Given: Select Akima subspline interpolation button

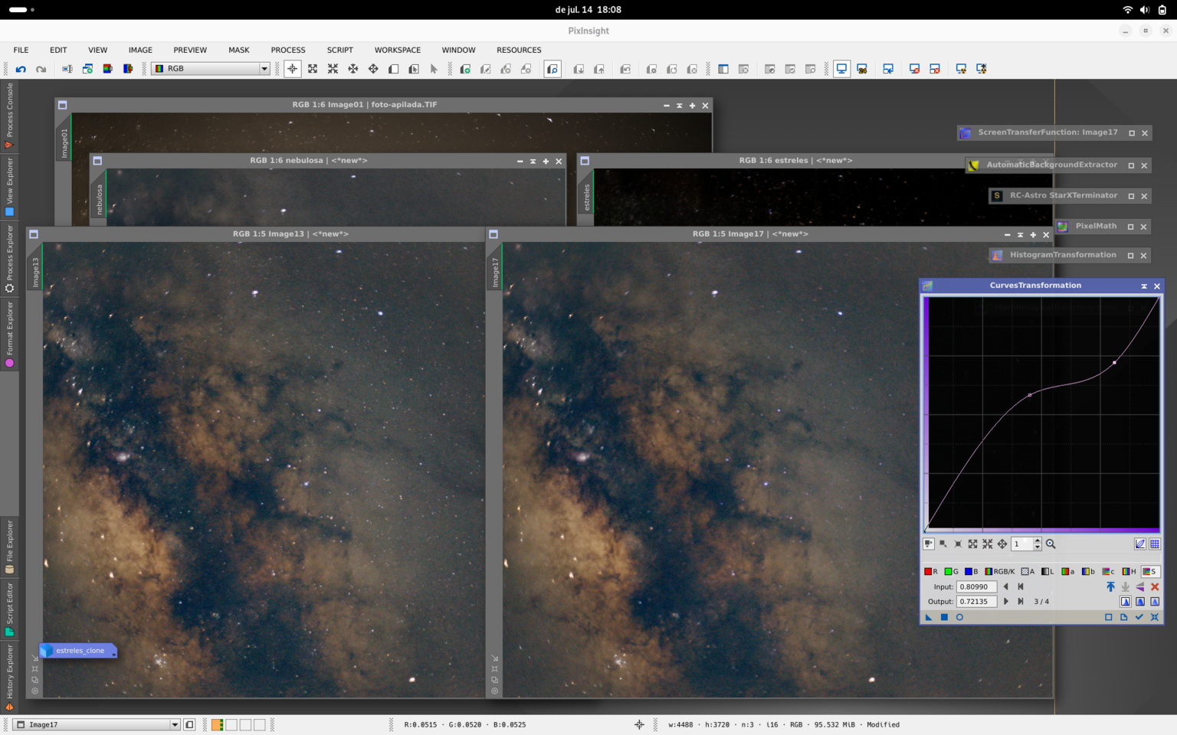Looking at the screenshot, I should 1126,602.
